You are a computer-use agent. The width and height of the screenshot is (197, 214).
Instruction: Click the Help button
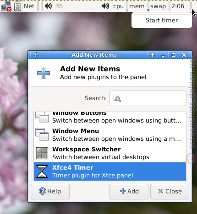50,192
